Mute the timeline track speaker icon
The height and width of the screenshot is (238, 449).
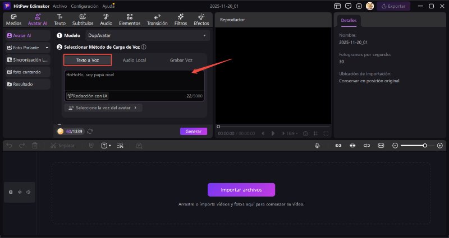(28, 192)
